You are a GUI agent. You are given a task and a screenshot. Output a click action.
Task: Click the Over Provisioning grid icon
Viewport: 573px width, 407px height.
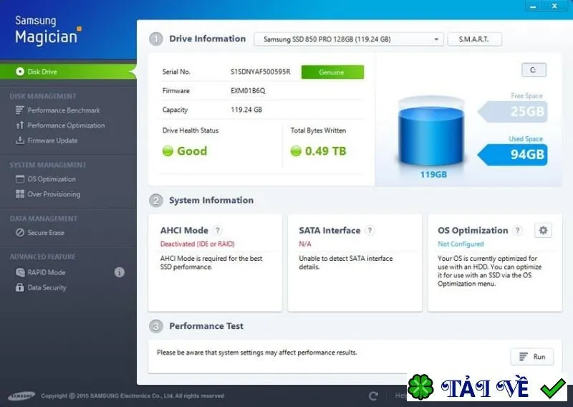[20, 194]
